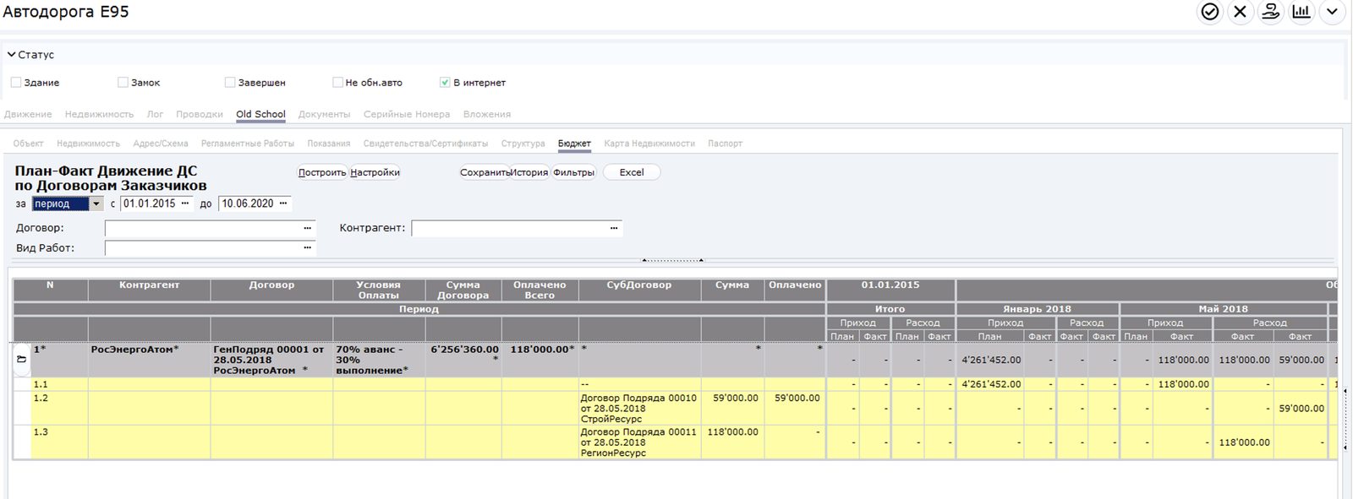Viewport: 1353px width, 499px height.
Task: Click the checkmark confirm icon in header
Action: (x=1210, y=12)
